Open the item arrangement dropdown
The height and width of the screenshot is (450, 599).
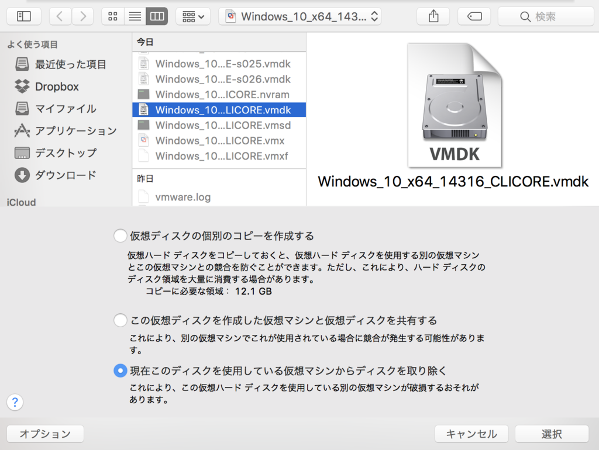pyautogui.click(x=193, y=16)
